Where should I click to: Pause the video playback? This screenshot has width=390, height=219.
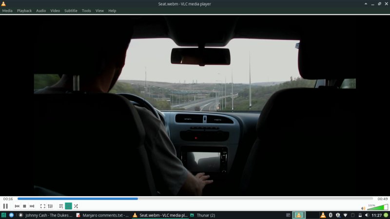point(5,206)
